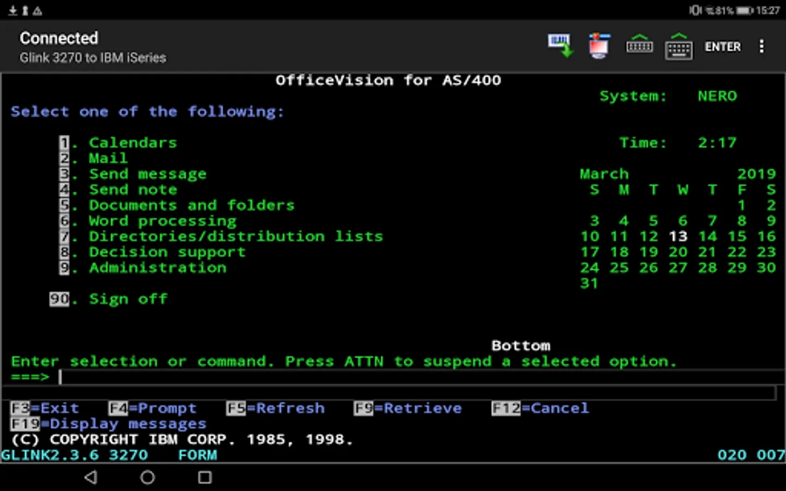Screen dimensions: 786x491
Task: Click the F5=Refresh function key
Action: 276,408
